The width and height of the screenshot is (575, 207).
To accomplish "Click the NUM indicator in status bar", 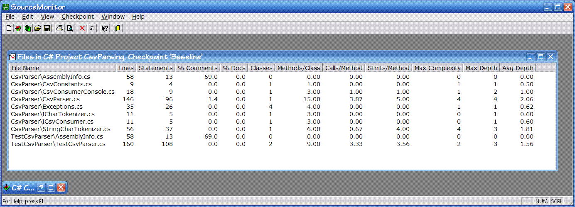I will pos(542,201).
